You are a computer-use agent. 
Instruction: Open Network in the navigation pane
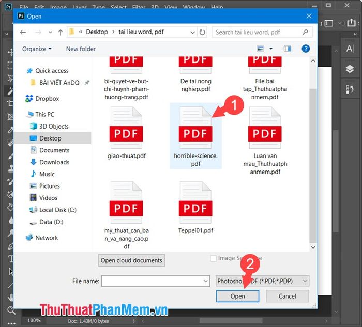point(42,238)
